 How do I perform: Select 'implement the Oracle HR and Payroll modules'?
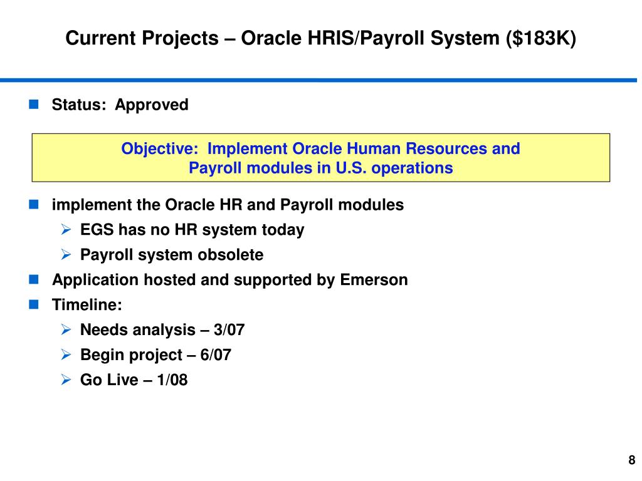click(228, 205)
